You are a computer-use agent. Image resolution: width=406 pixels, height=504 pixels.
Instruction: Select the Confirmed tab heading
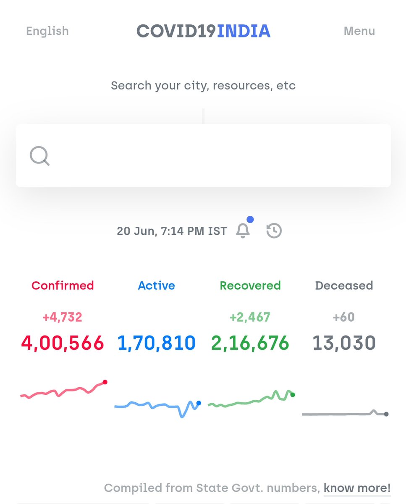pos(62,285)
